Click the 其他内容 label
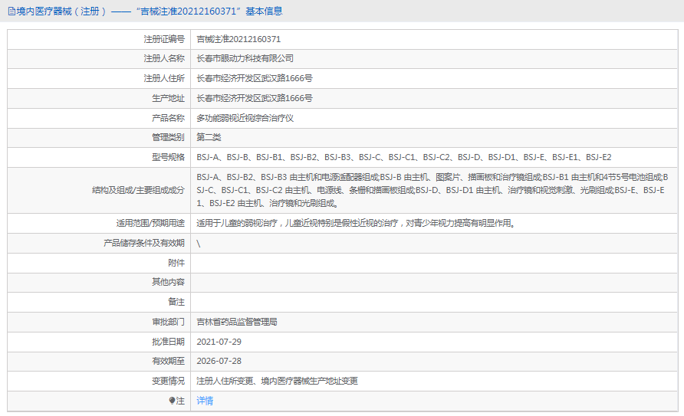The width and height of the screenshot is (684, 416). (x=169, y=282)
